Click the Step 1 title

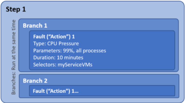point(16,10)
